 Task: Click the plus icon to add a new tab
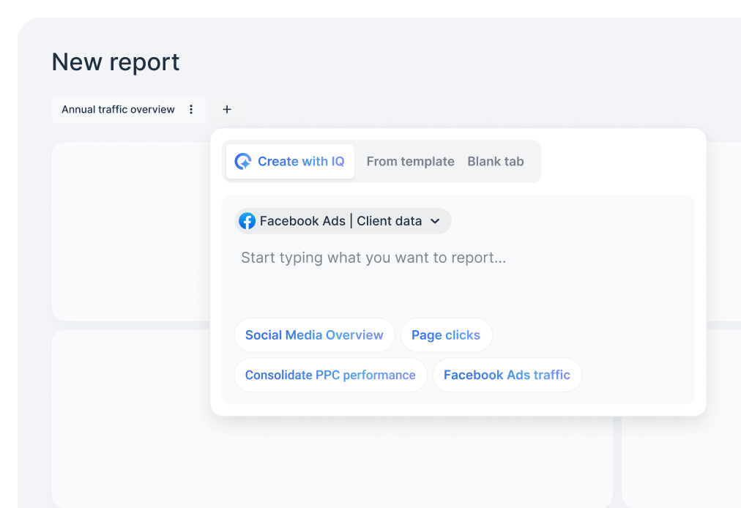click(x=227, y=109)
